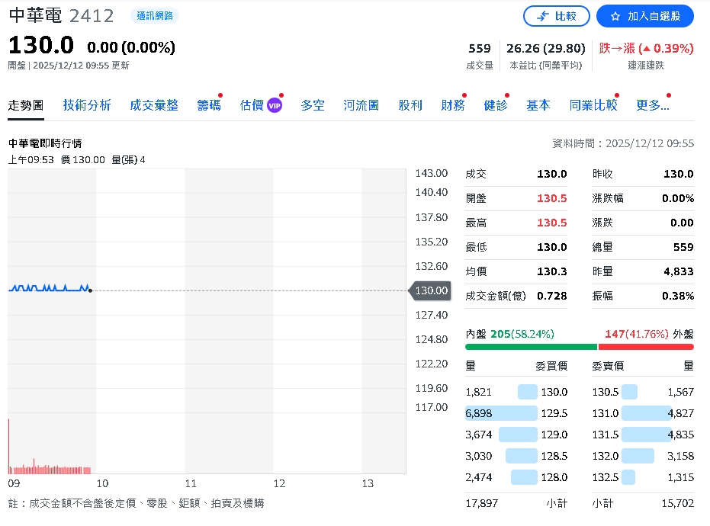This screenshot has width=710, height=526.
Task: Click the arrows icon inside the 比較 button
Action: coord(543,15)
